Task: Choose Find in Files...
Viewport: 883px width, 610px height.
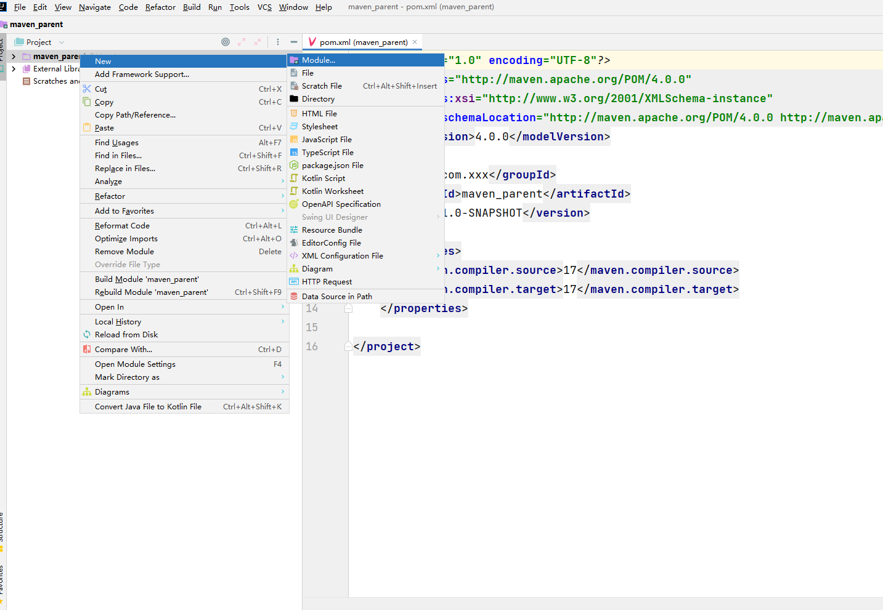Action: [x=183, y=156]
